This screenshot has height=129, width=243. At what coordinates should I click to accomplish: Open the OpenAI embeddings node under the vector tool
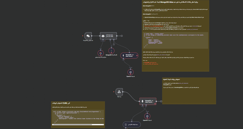click(130, 72)
